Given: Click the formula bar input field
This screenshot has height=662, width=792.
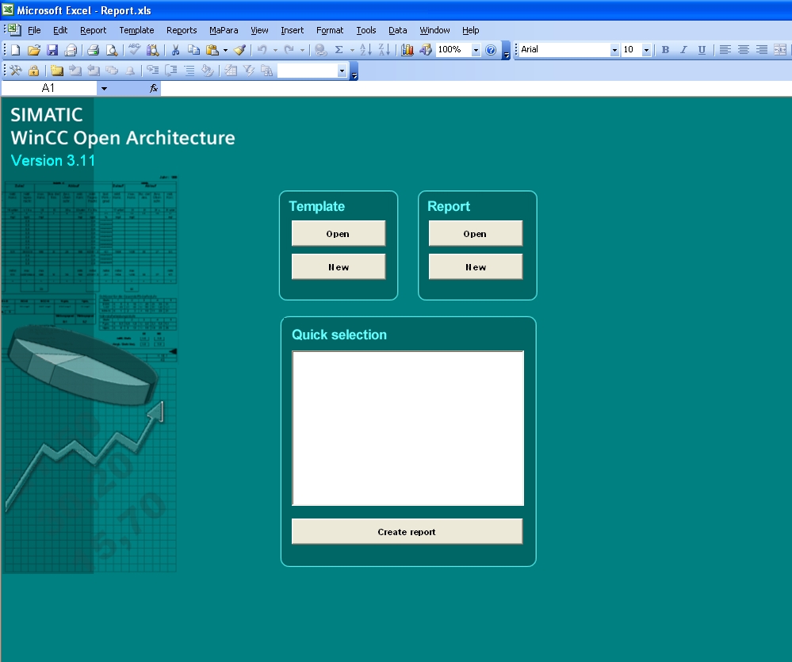Looking at the screenshot, I should pyautogui.click(x=476, y=88).
